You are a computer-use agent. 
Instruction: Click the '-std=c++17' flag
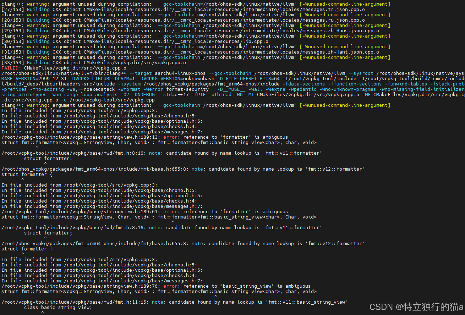click(175, 95)
